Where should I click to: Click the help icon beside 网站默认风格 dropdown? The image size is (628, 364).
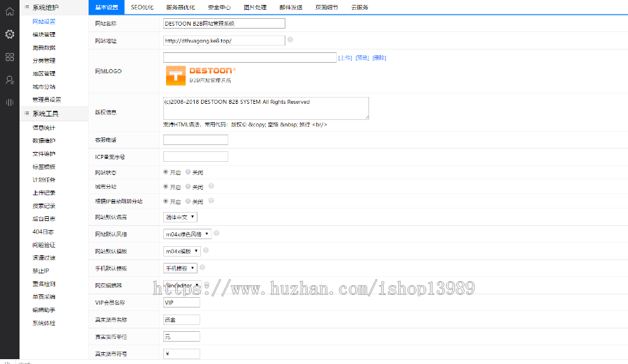(216, 234)
